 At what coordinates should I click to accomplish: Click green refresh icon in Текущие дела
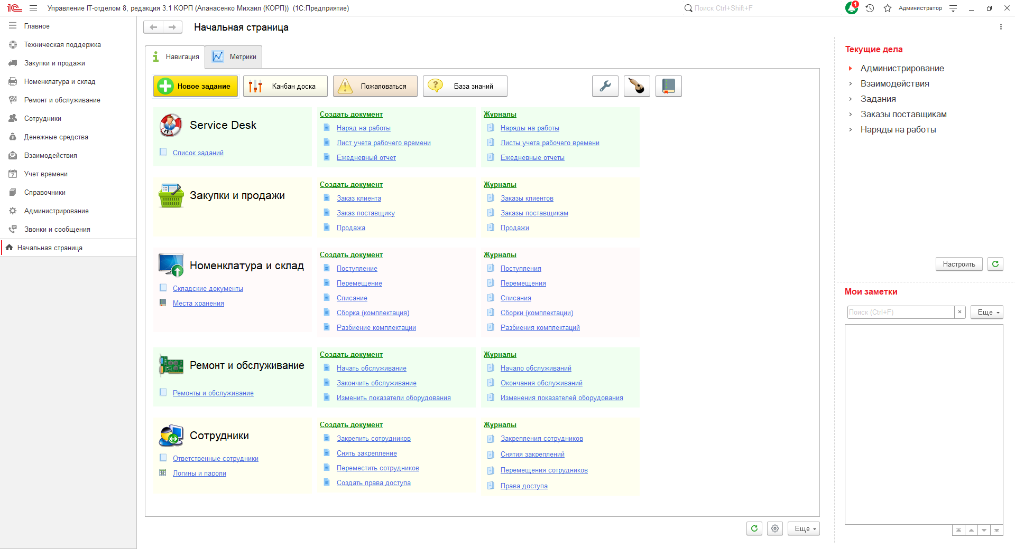click(x=995, y=264)
